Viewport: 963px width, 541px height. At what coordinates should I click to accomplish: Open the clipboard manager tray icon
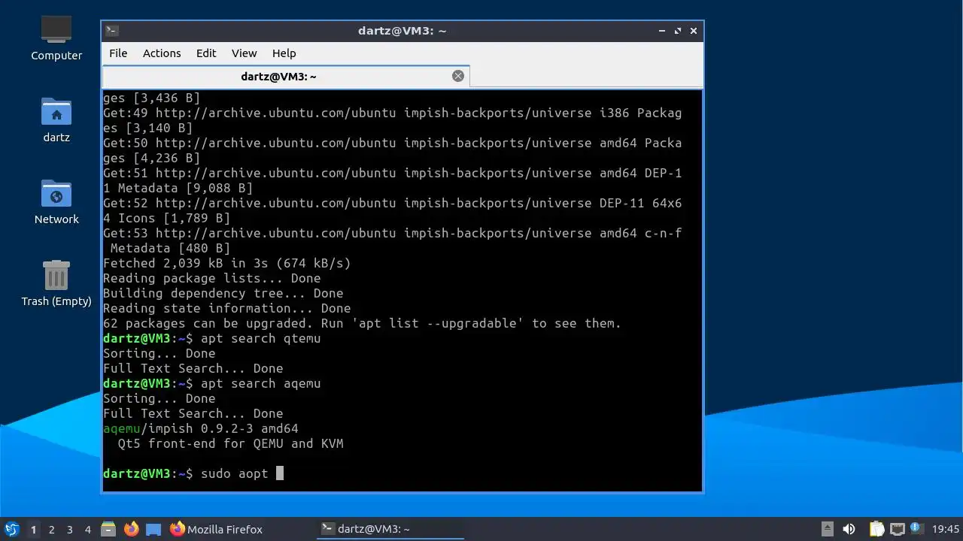[x=876, y=529]
